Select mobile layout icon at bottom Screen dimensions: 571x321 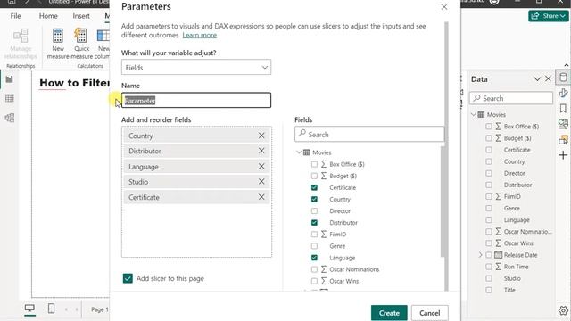[x=51, y=309]
